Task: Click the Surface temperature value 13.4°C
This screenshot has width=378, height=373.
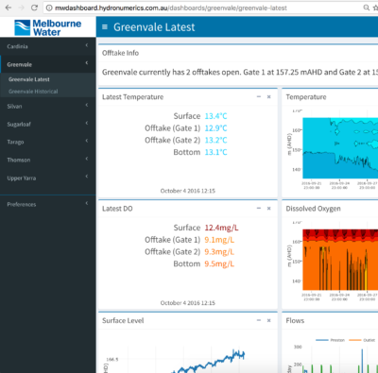Action: point(215,116)
